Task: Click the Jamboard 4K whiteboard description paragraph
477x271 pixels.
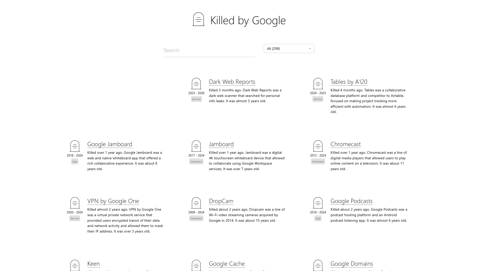Action: (247, 161)
